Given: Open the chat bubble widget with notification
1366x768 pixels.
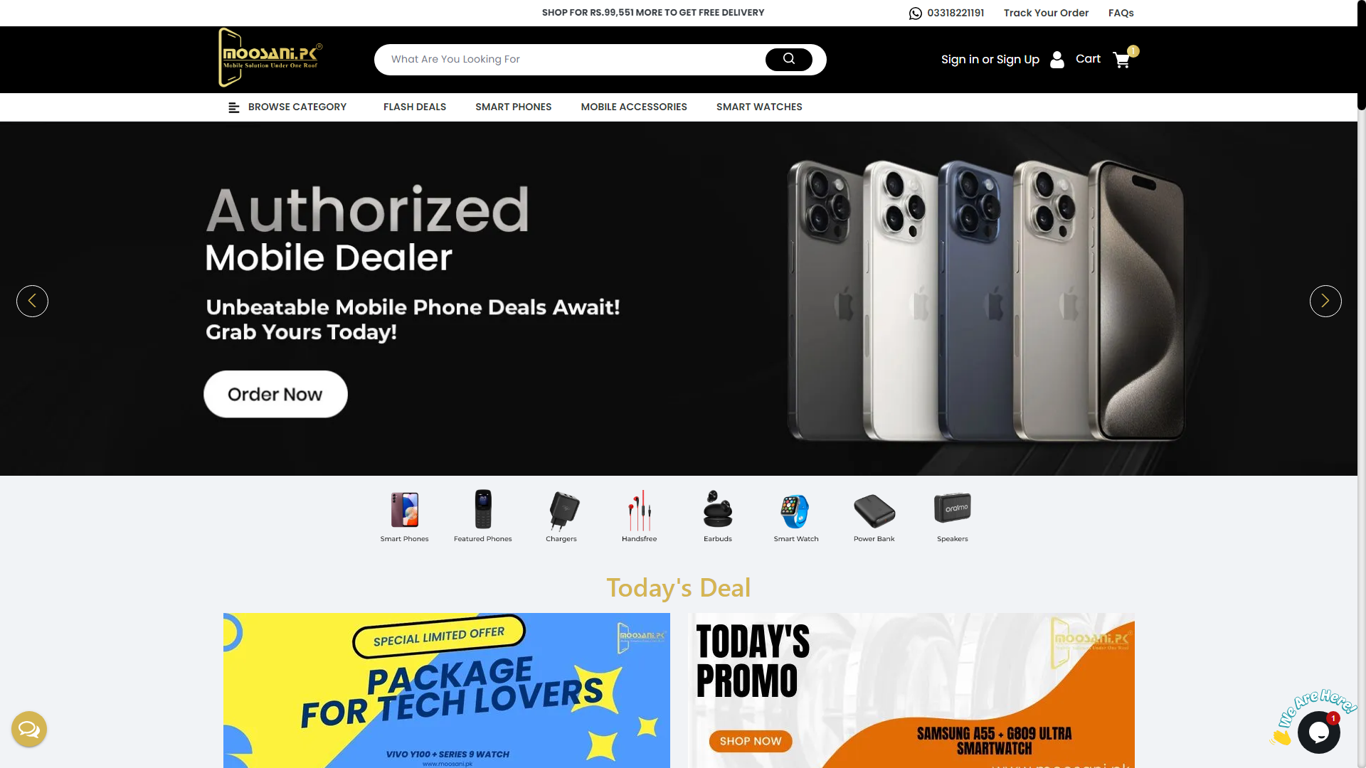Looking at the screenshot, I should 1318,732.
